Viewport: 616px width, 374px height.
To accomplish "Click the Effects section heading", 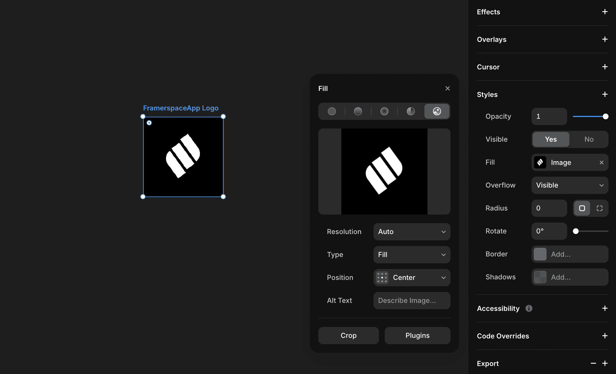I will click(x=488, y=12).
